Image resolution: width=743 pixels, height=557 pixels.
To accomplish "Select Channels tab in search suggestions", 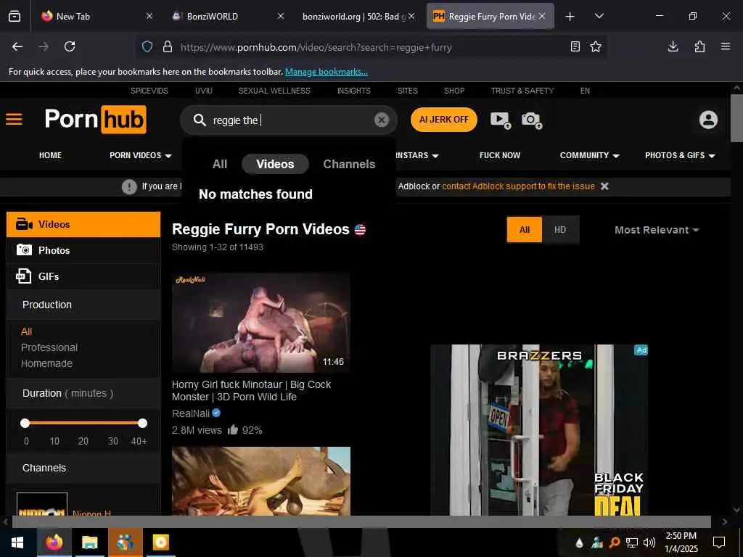I will [x=349, y=164].
